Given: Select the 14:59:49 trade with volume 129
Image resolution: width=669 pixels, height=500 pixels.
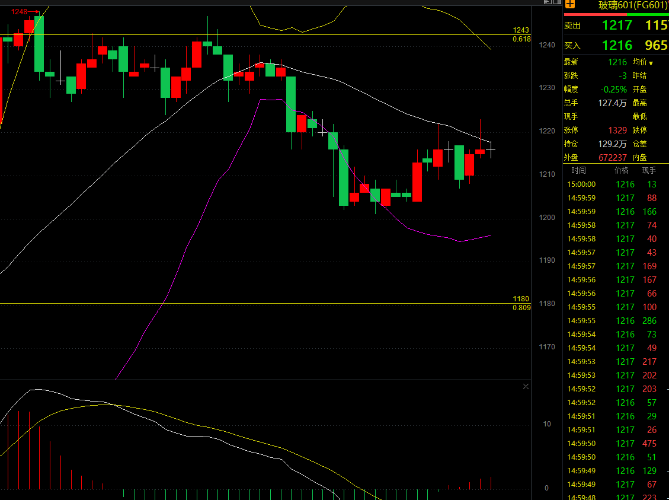Looking at the screenshot, I should tap(616, 472).
